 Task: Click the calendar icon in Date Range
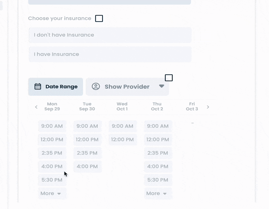pos(38,86)
